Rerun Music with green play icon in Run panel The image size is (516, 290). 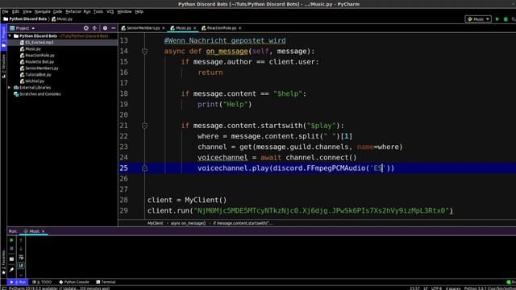point(11,240)
